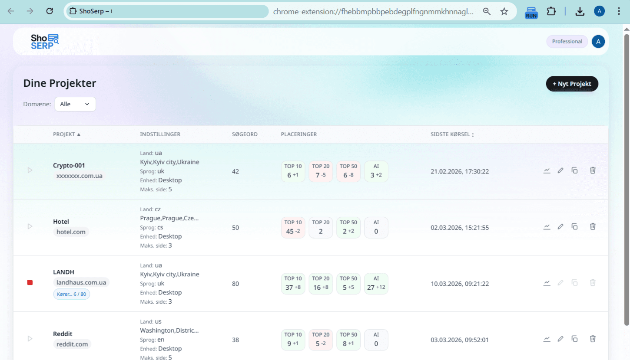Click the browser address bar URL
630x360 pixels.
coord(373,12)
